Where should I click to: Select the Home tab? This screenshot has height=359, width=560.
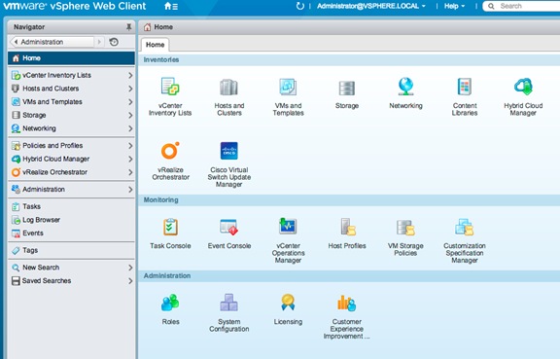pyautogui.click(x=155, y=45)
